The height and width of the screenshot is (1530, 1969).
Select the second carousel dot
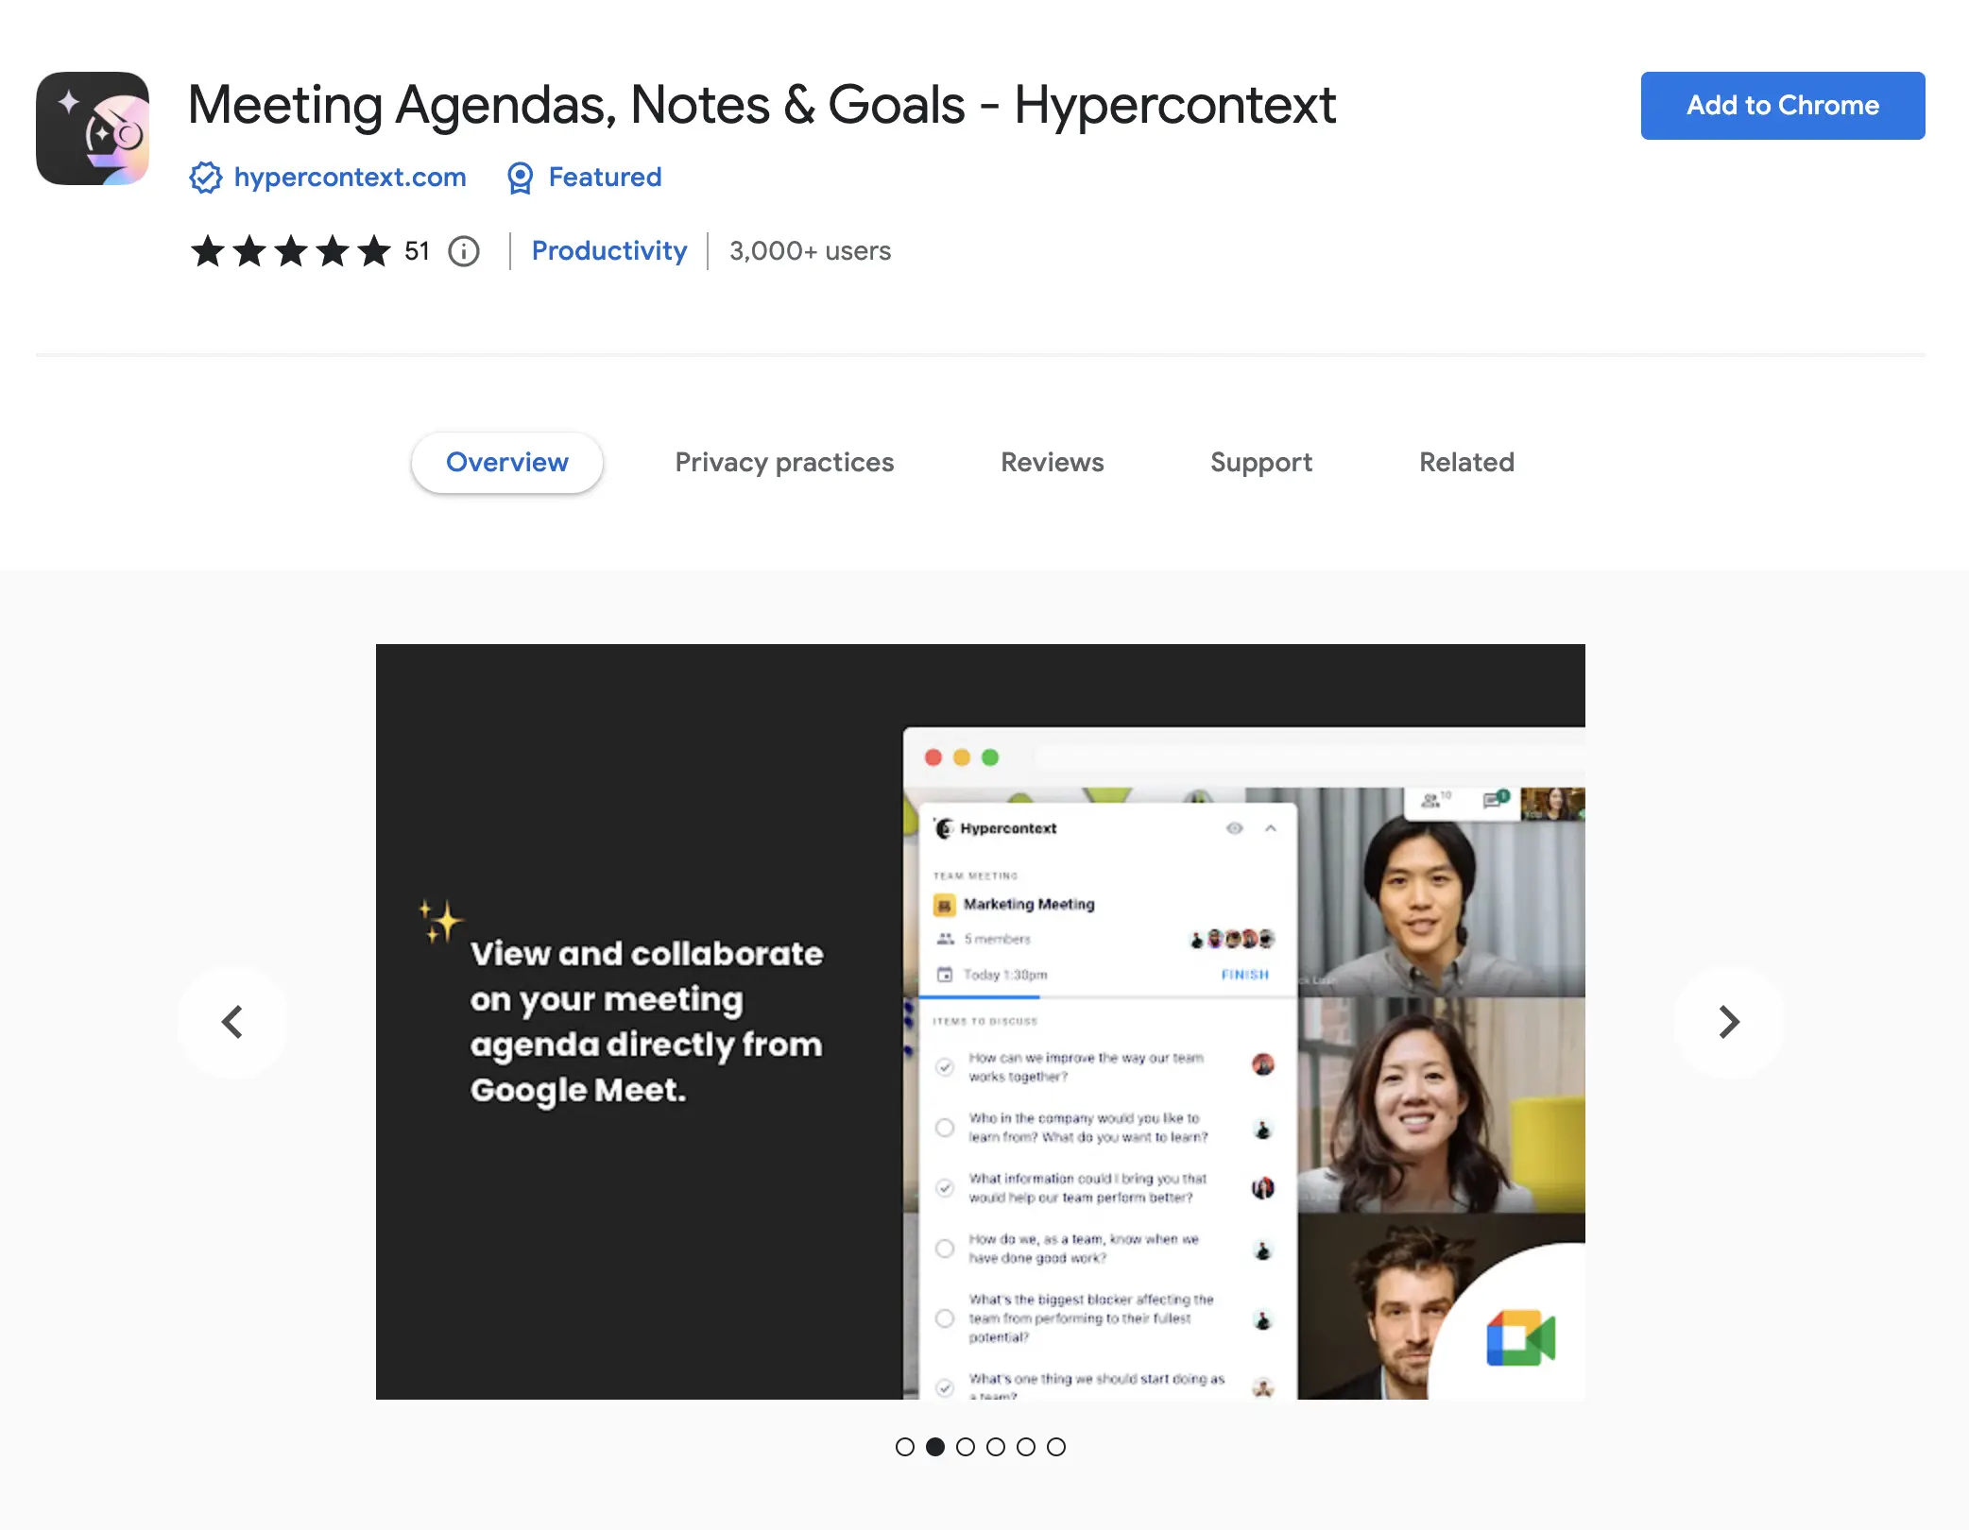coord(935,1447)
